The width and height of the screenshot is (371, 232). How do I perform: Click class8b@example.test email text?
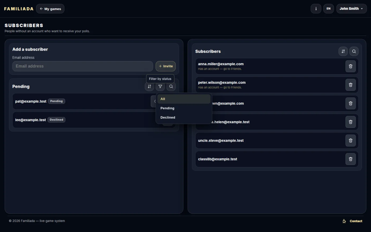(x=218, y=159)
